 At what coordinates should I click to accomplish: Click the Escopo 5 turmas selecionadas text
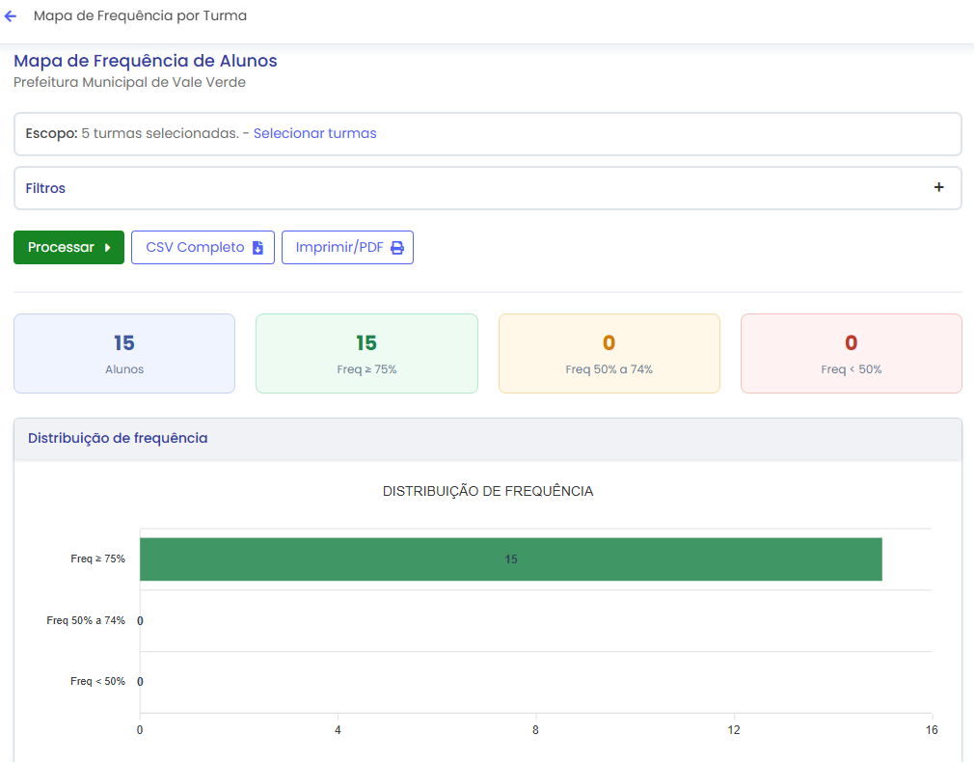(132, 134)
